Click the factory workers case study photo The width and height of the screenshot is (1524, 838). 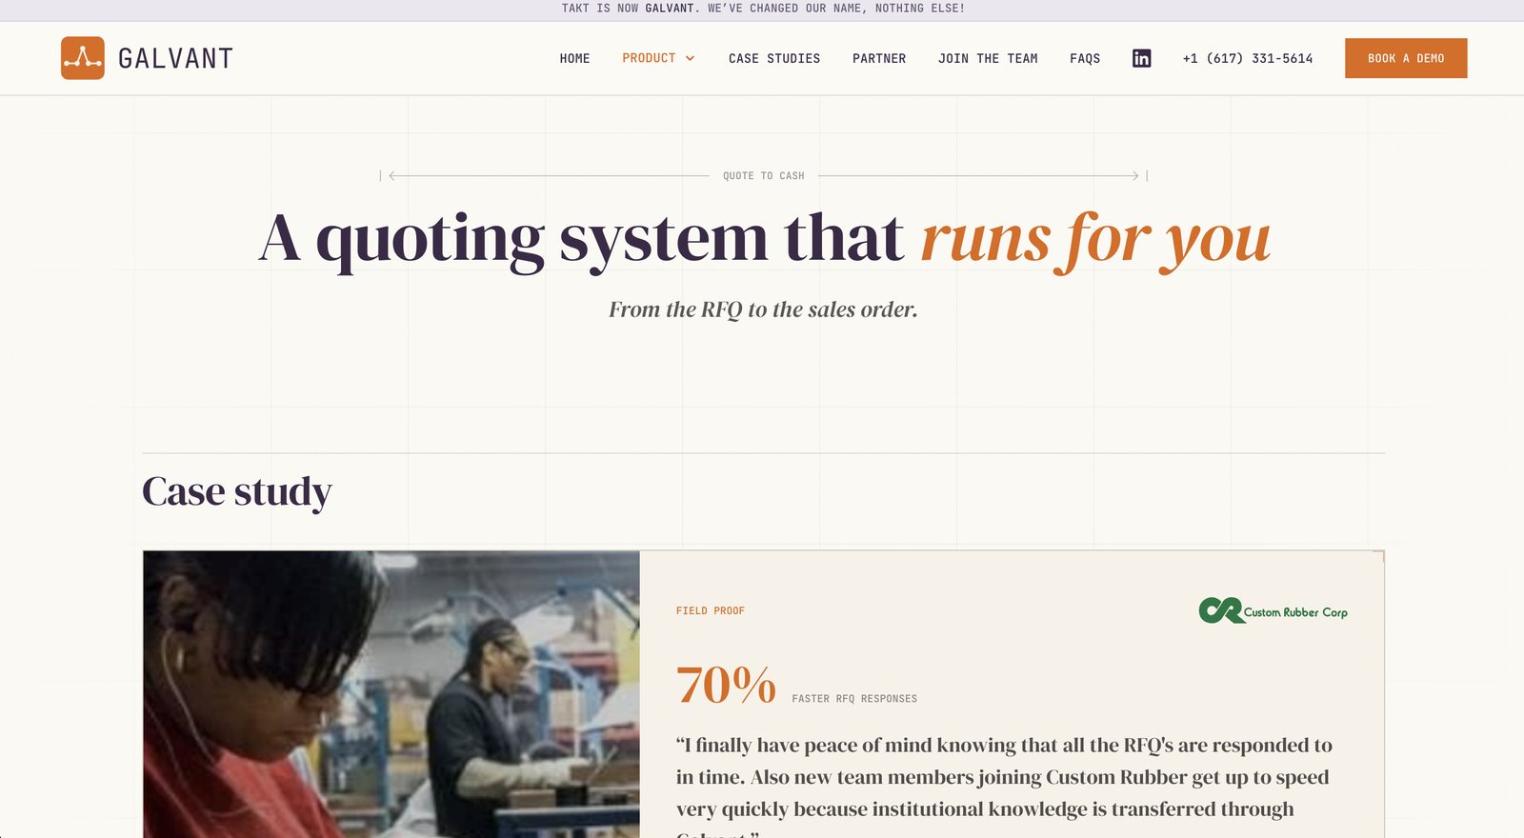pos(391,694)
